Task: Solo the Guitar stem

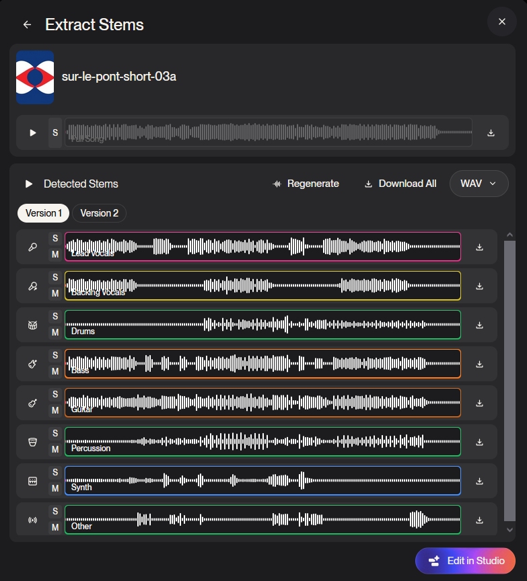Action: point(55,394)
